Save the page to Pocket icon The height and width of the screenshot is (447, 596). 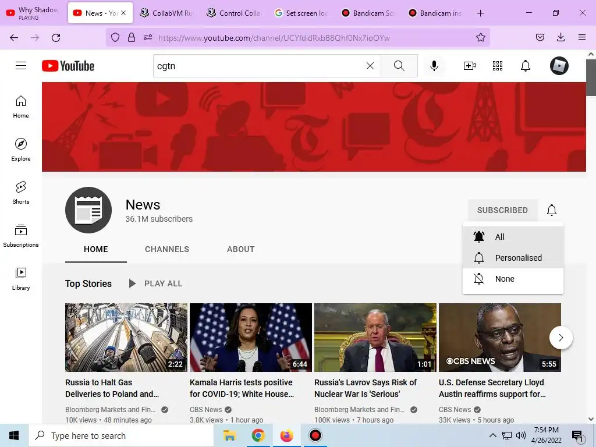(x=540, y=37)
